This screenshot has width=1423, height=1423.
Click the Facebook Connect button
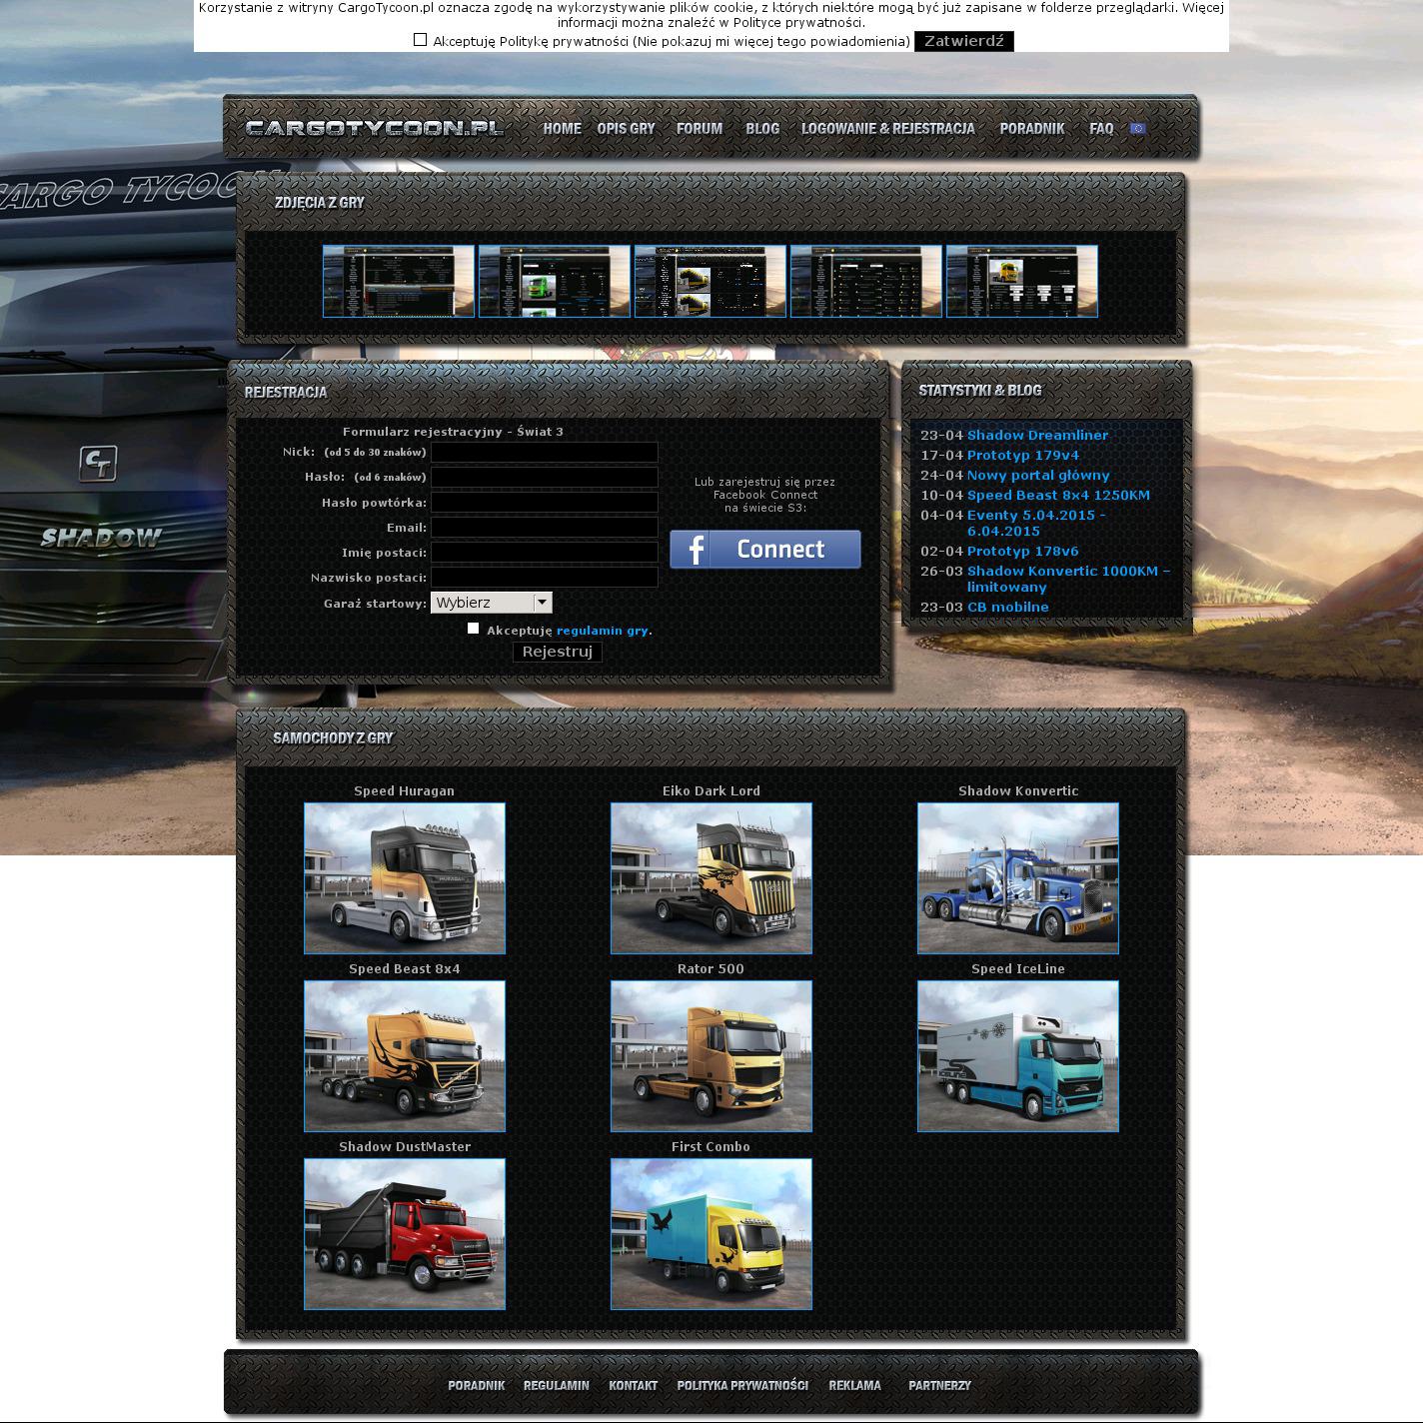[764, 550]
